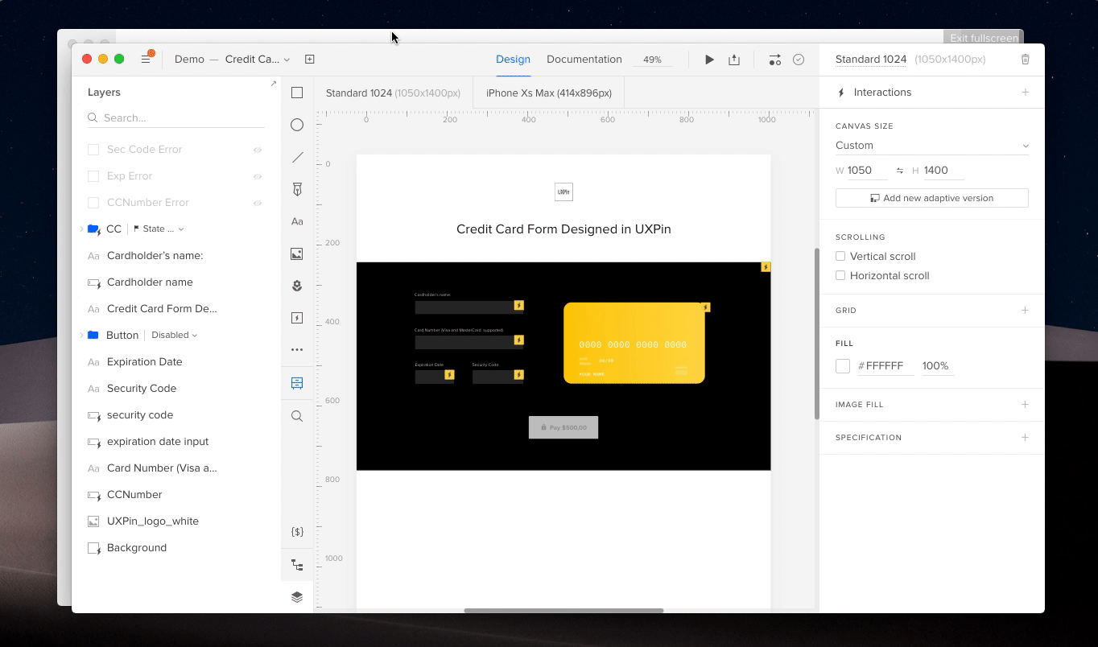
Task: Click the lightning icon on cardholder name field
Action: click(519, 306)
